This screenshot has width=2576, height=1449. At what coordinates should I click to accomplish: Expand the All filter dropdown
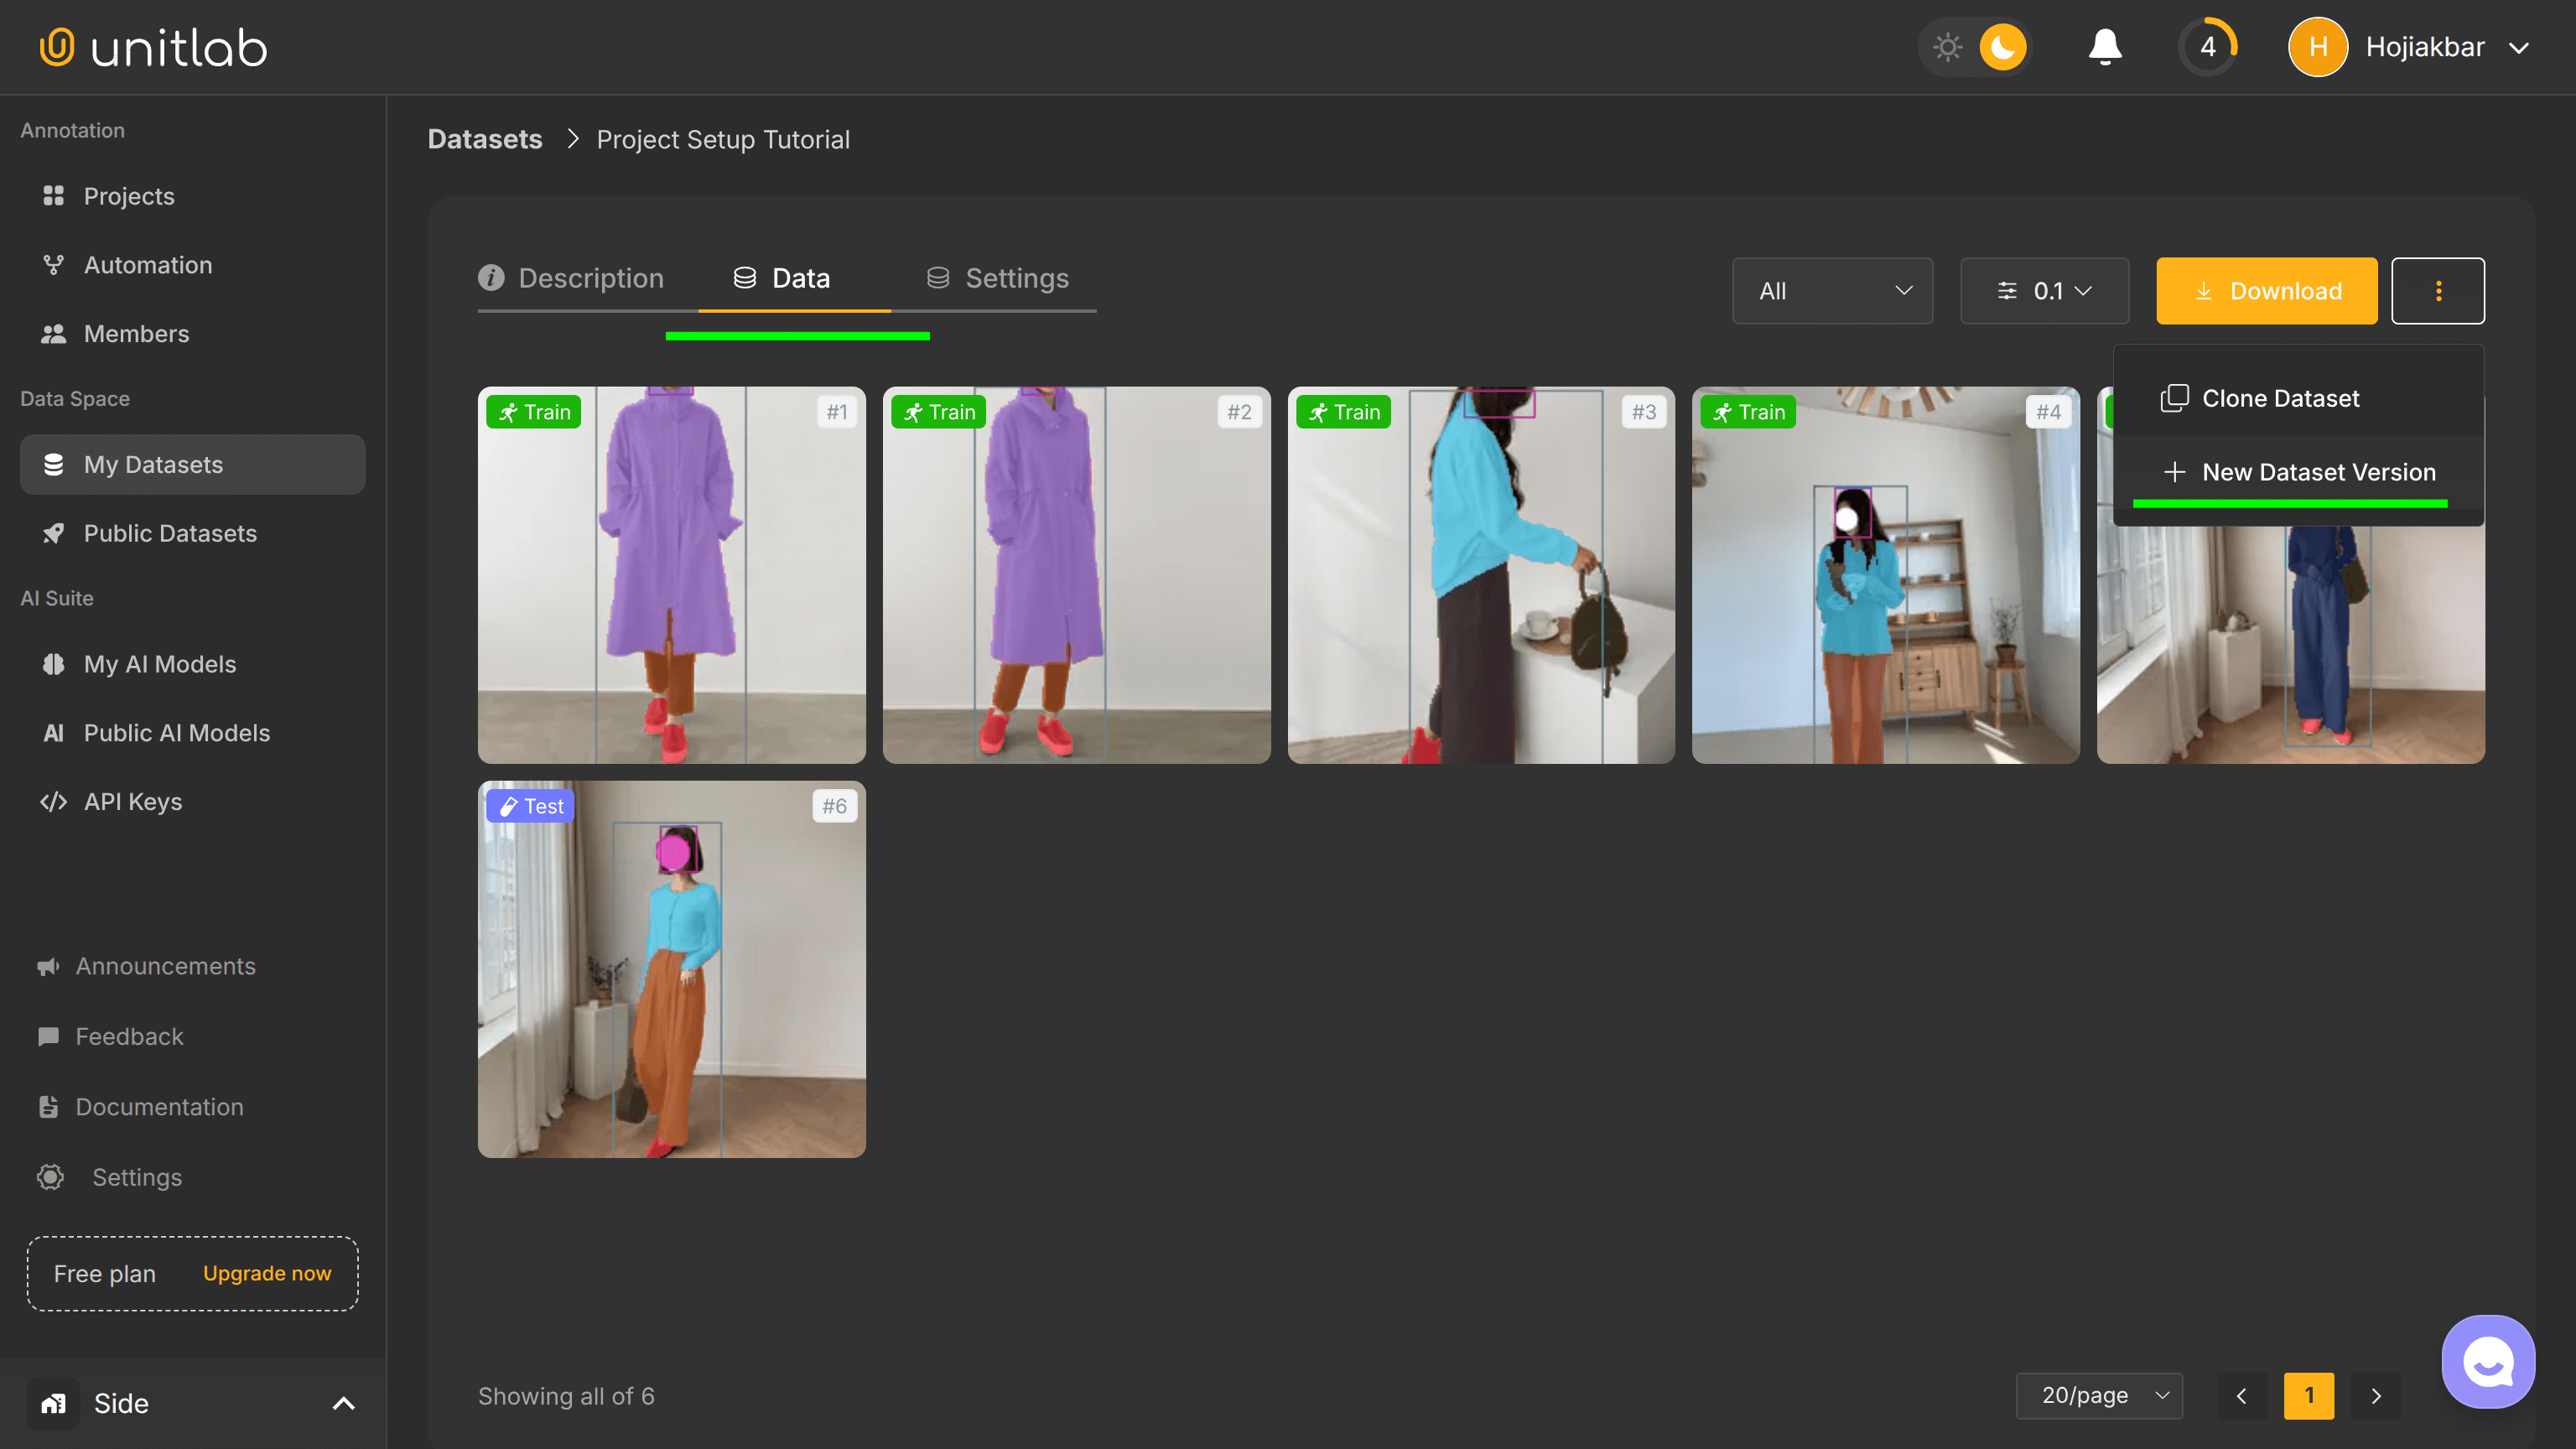tap(1832, 291)
